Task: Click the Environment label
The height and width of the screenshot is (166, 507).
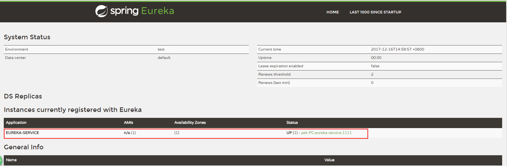Action: [x=17, y=49]
